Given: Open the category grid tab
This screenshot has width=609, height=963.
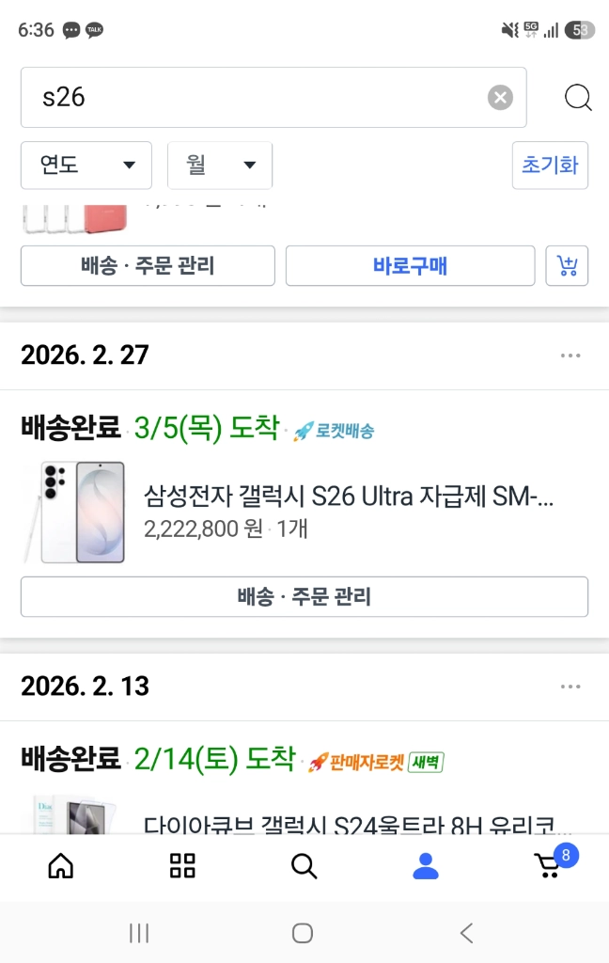Looking at the screenshot, I should pyautogui.click(x=182, y=866).
